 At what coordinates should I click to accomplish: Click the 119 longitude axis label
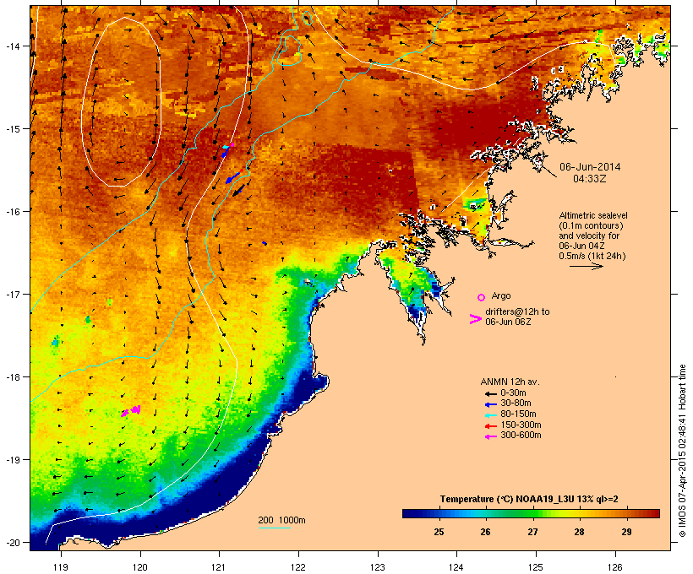coord(61,567)
